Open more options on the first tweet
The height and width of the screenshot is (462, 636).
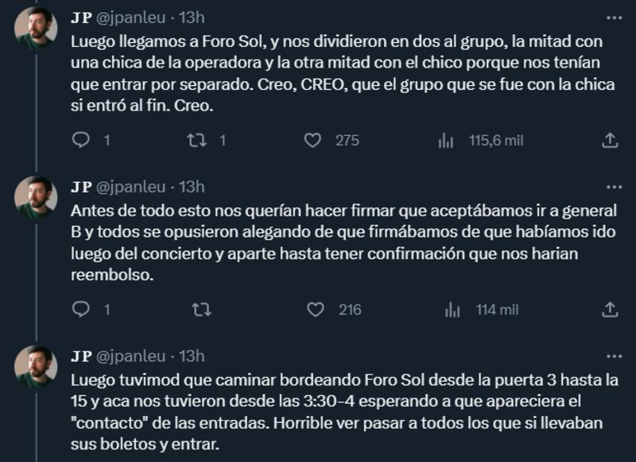(x=614, y=17)
